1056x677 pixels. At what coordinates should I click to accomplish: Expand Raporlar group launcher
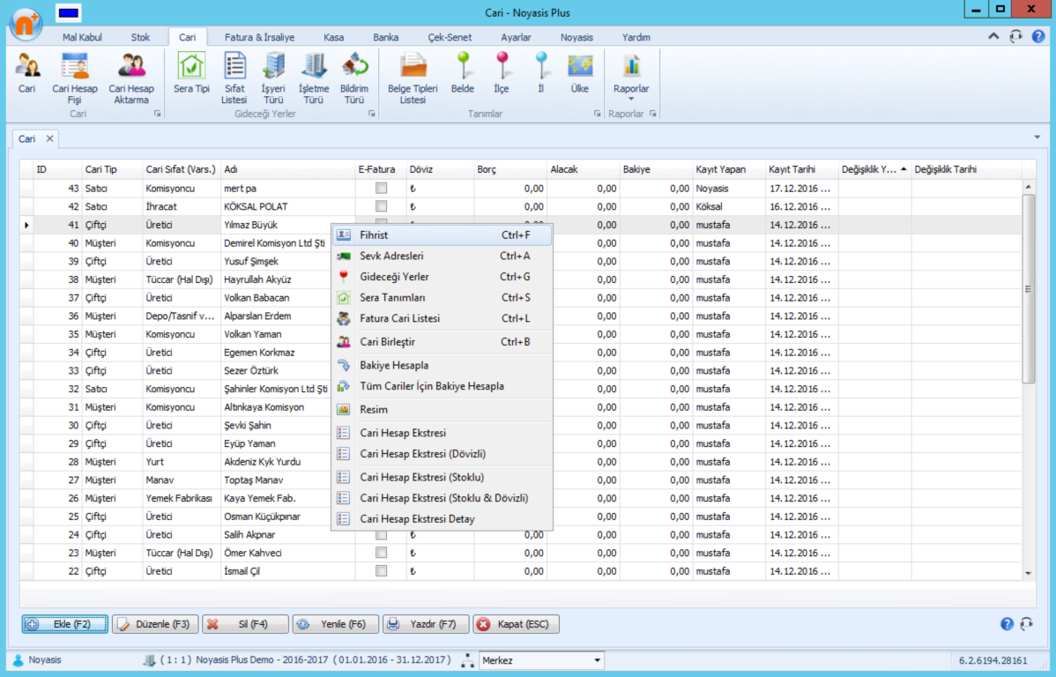pyautogui.click(x=652, y=114)
